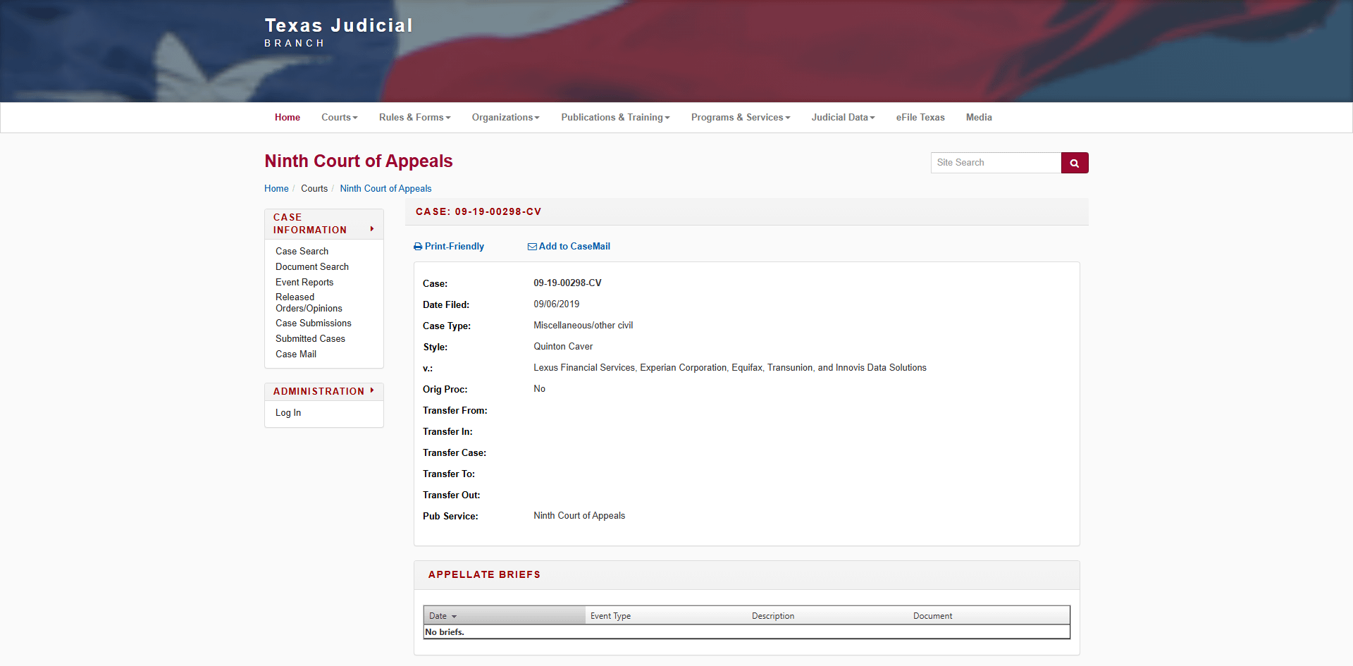Click the Home breadcrumb link
The height and width of the screenshot is (666, 1353).
point(276,189)
